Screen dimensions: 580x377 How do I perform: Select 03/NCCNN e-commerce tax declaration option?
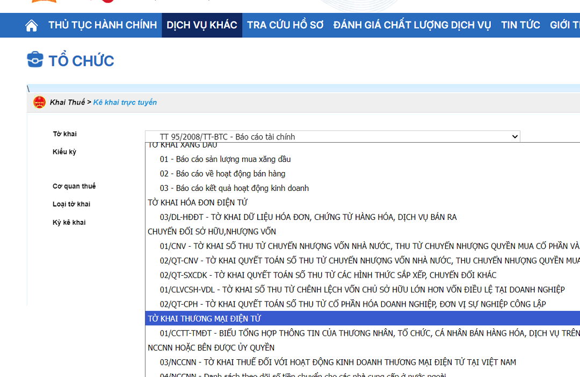tap(337, 362)
